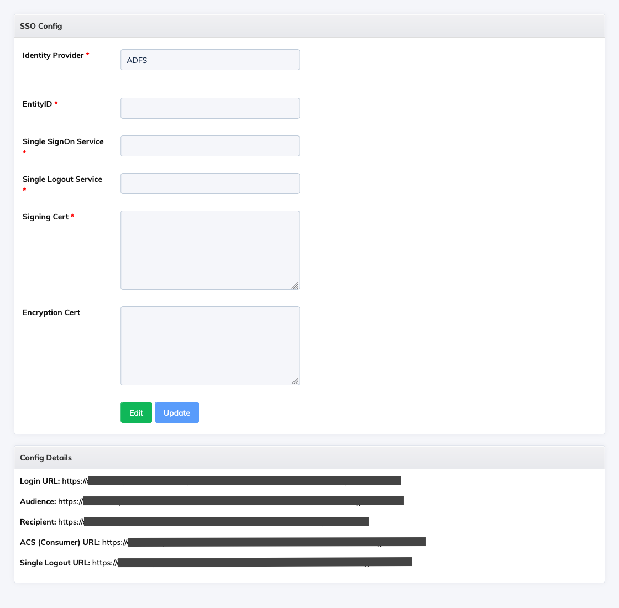Image resolution: width=619 pixels, height=608 pixels.
Task: Select the Recipient URL value
Action: coord(213,522)
